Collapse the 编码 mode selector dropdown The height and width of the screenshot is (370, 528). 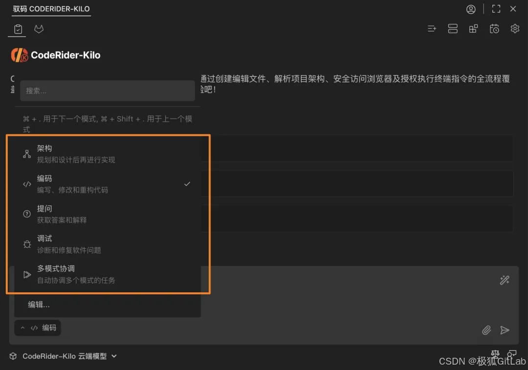coord(38,327)
